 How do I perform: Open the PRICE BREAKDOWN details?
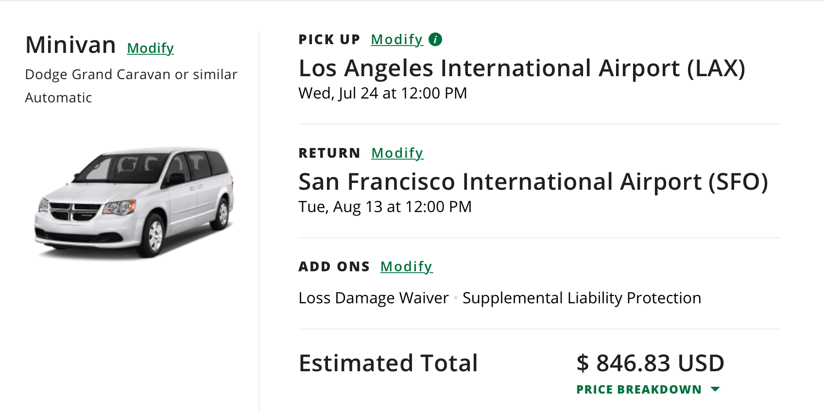point(638,389)
